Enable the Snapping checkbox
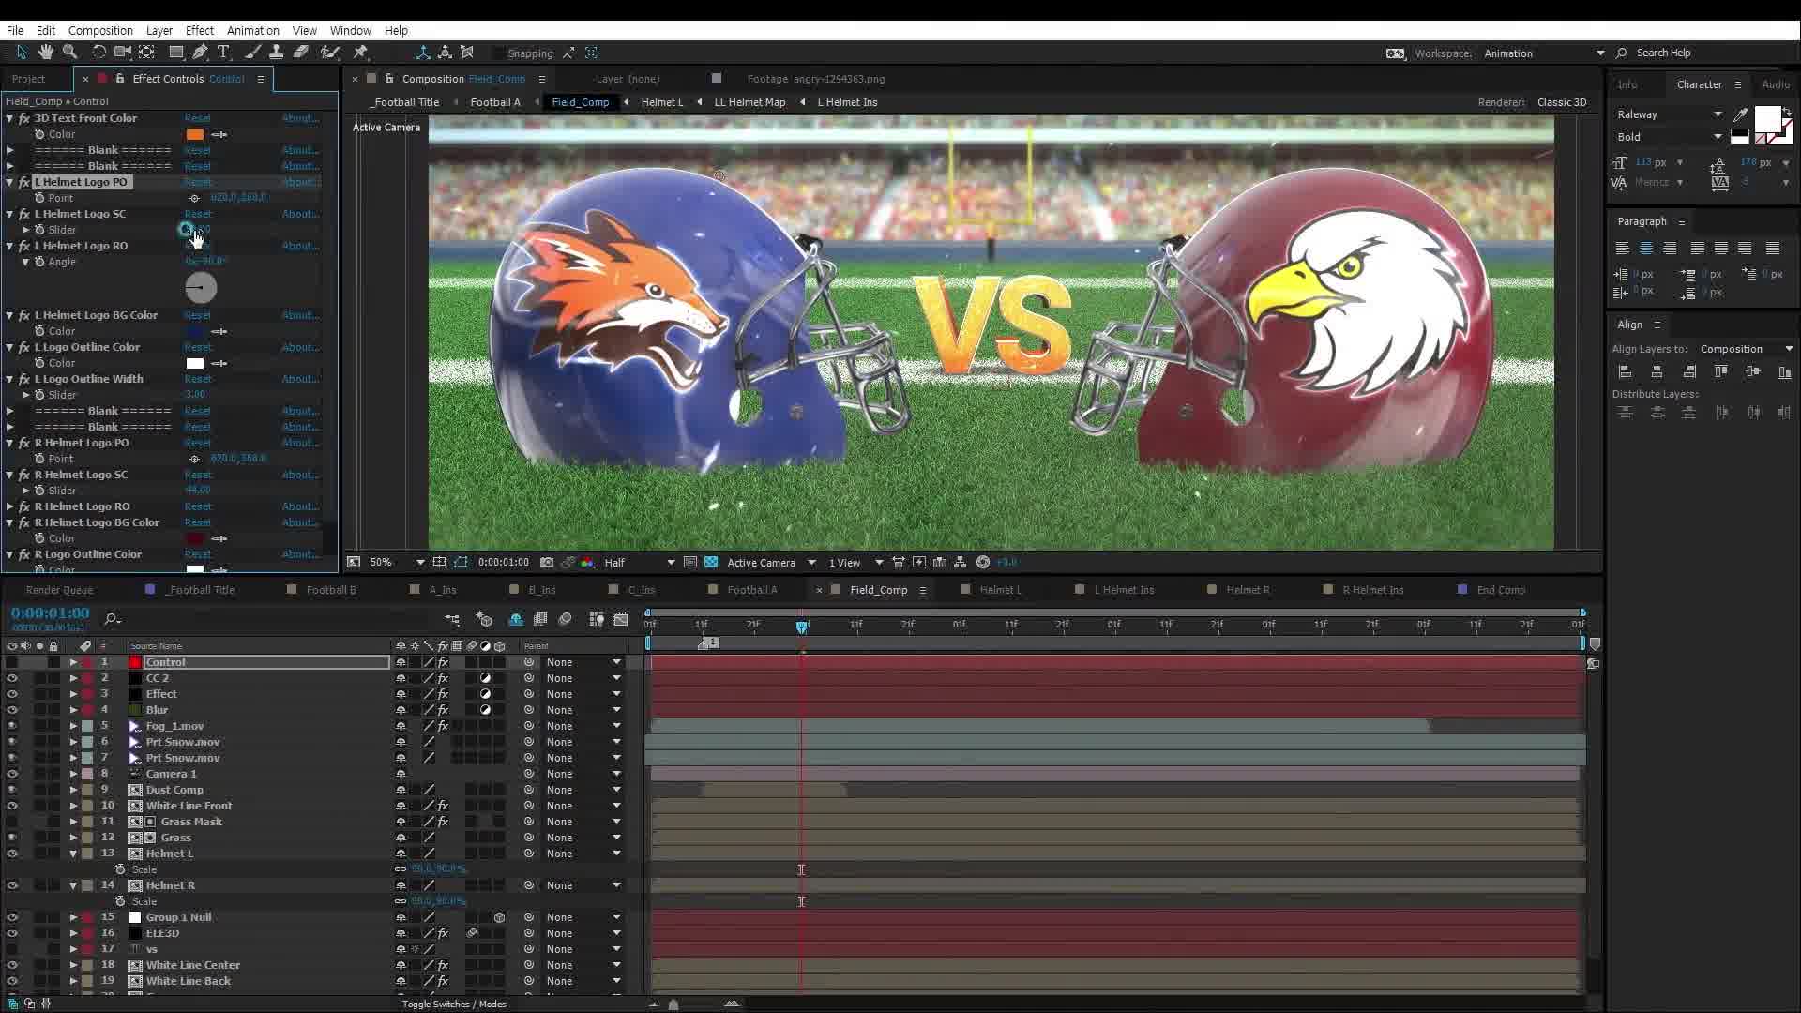 (x=499, y=53)
